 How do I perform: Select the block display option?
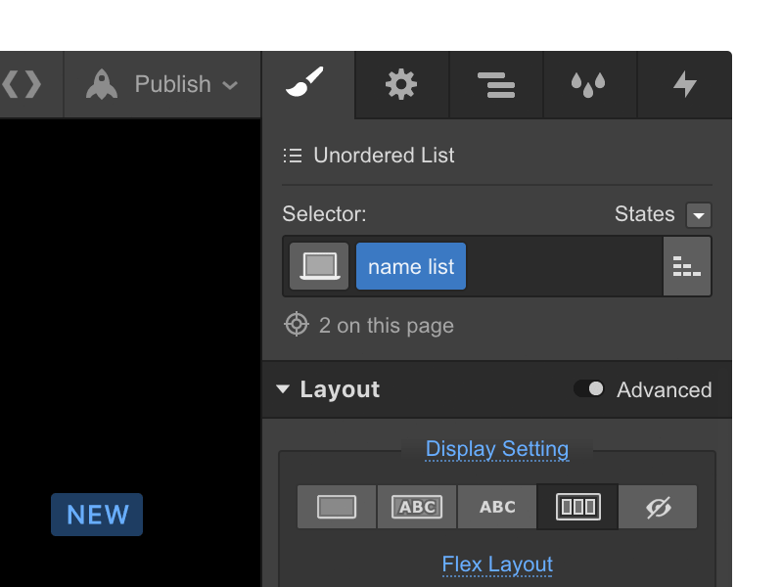pyautogui.click(x=337, y=507)
